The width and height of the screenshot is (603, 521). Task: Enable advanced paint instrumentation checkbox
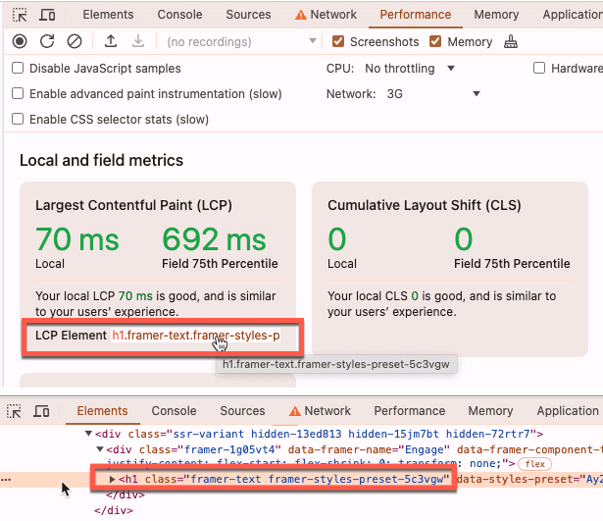coord(18,93)
